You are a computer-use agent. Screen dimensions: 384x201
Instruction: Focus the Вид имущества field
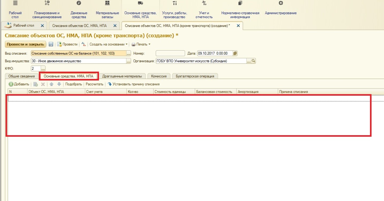78,61
